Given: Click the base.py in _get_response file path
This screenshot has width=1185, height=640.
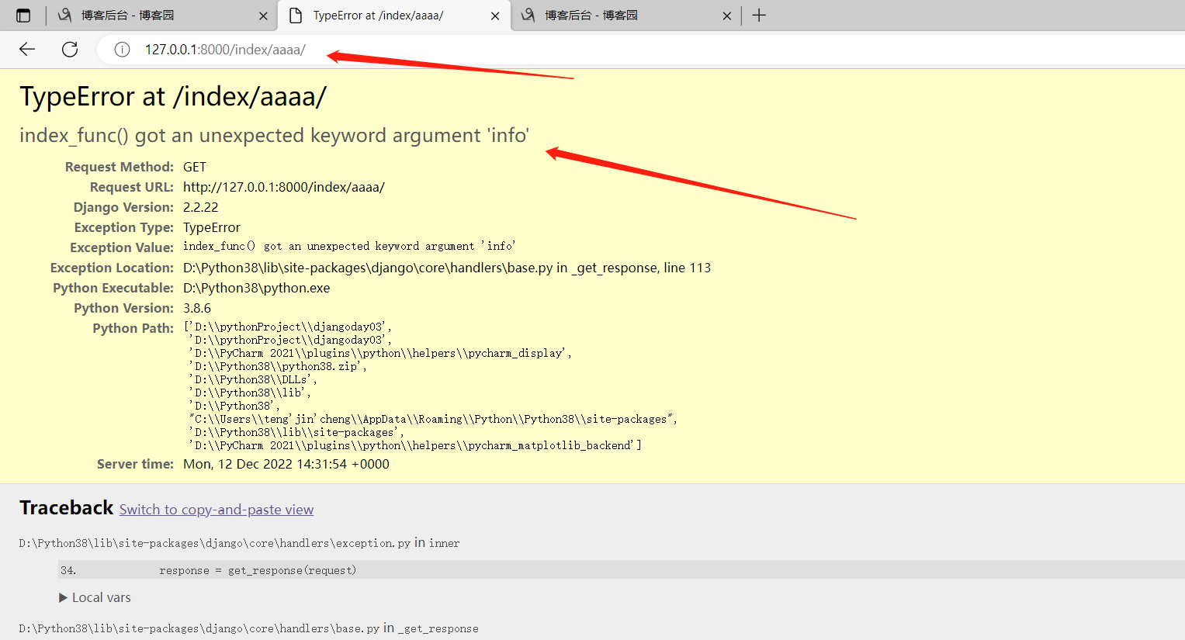Looking at the screenshot, I should (x=248, y=628).
